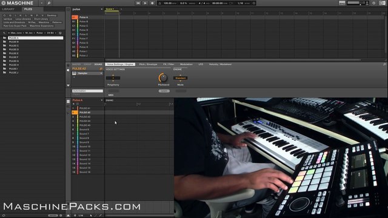This screenshot has width=388, height=218.
Task: Click the 4 / 4 time signature field
Action: [201, 3]
